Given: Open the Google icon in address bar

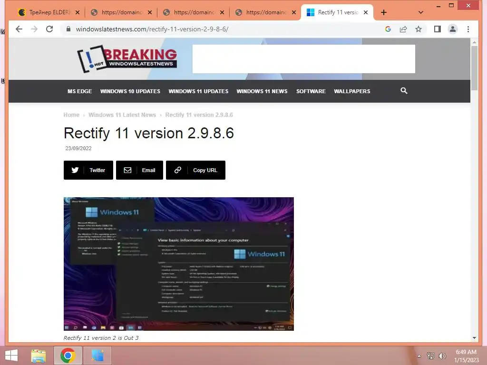Looking at the screenshot, I should (388, 29).
